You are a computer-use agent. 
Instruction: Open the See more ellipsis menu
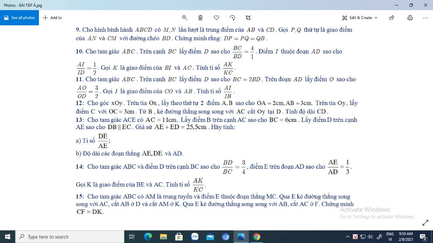pos(425,18)
